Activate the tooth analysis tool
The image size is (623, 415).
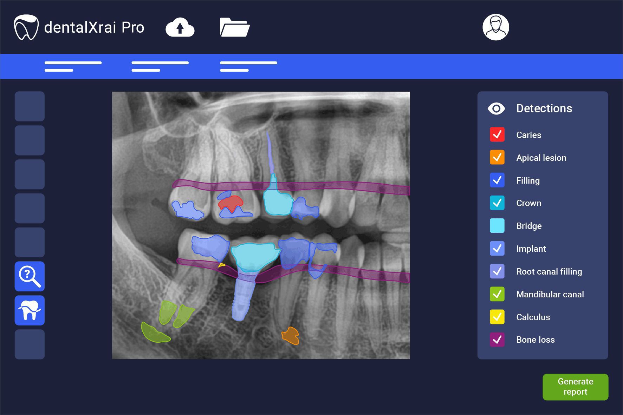(x=30, y=310)
